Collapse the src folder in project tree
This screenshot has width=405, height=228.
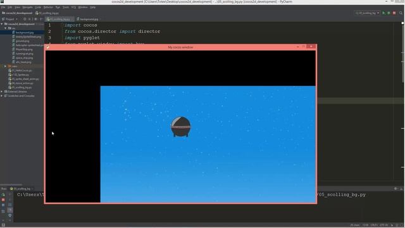(6, 28)
